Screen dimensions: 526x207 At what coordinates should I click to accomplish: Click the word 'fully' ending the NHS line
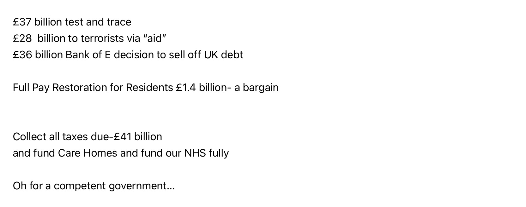click(x=219, y=153)
